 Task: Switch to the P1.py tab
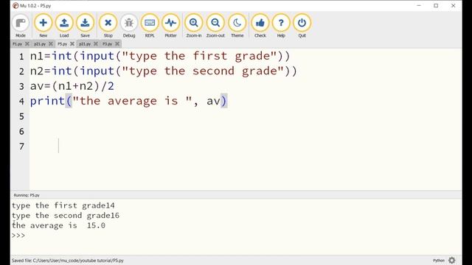point(17,44)
